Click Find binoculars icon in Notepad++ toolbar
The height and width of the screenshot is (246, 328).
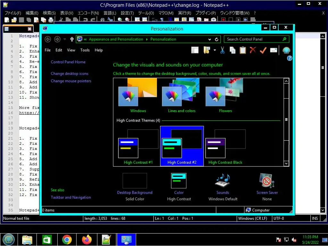[x=102, y=20]
